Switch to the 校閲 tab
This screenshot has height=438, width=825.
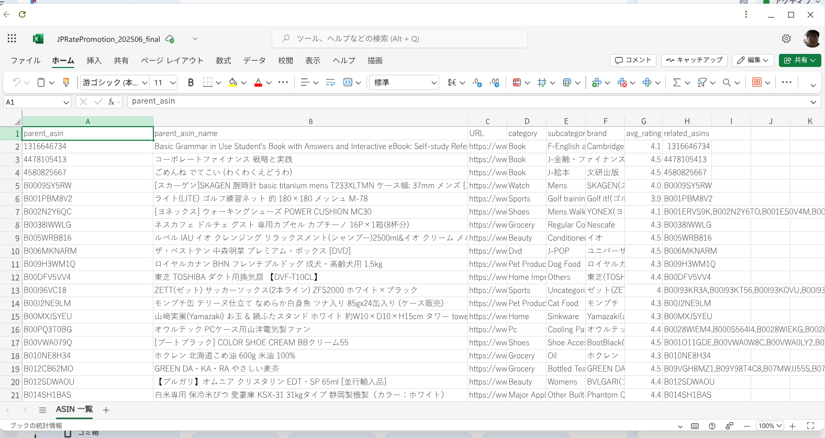(286, 61)
